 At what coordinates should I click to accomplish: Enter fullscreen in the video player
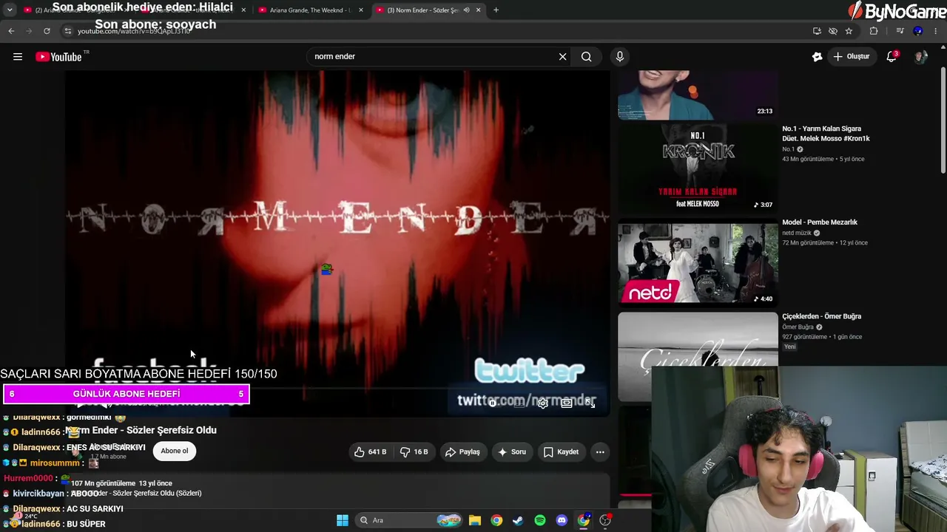[x=590, y=403]
